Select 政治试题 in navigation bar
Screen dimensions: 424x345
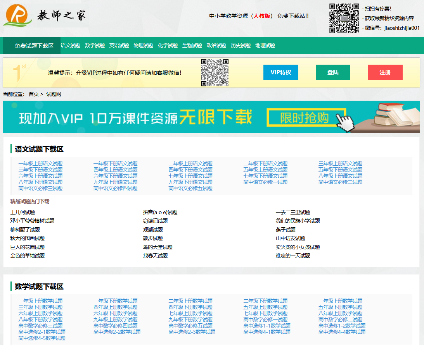click(216, 45)
